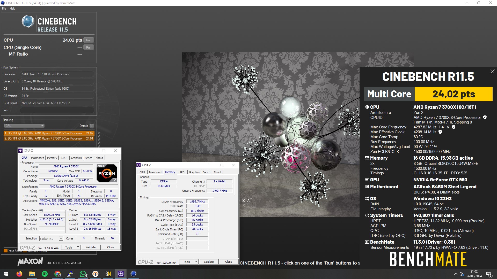Switch to SPD tab in CPU-Z CPU window
This screenshot has width=497, height=279.
(64, 158)
